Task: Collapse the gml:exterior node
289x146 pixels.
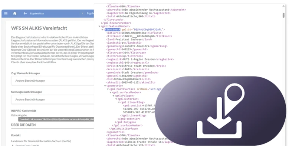Action: [116, 99]
